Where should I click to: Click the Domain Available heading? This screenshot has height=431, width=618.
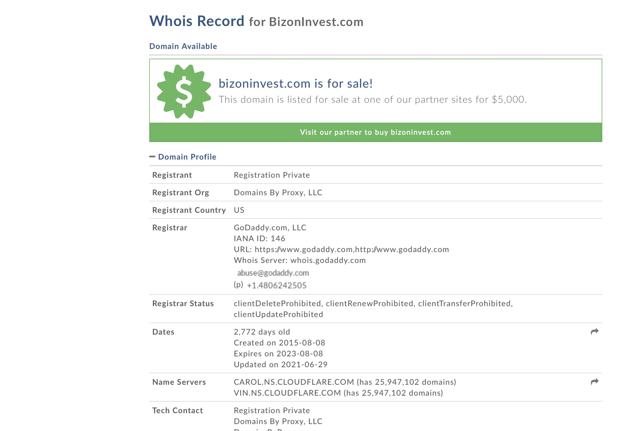click(x=183, y=46)
